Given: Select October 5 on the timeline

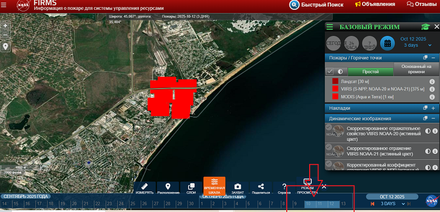Looking at the screenshot, I should [x=249, y=204].
